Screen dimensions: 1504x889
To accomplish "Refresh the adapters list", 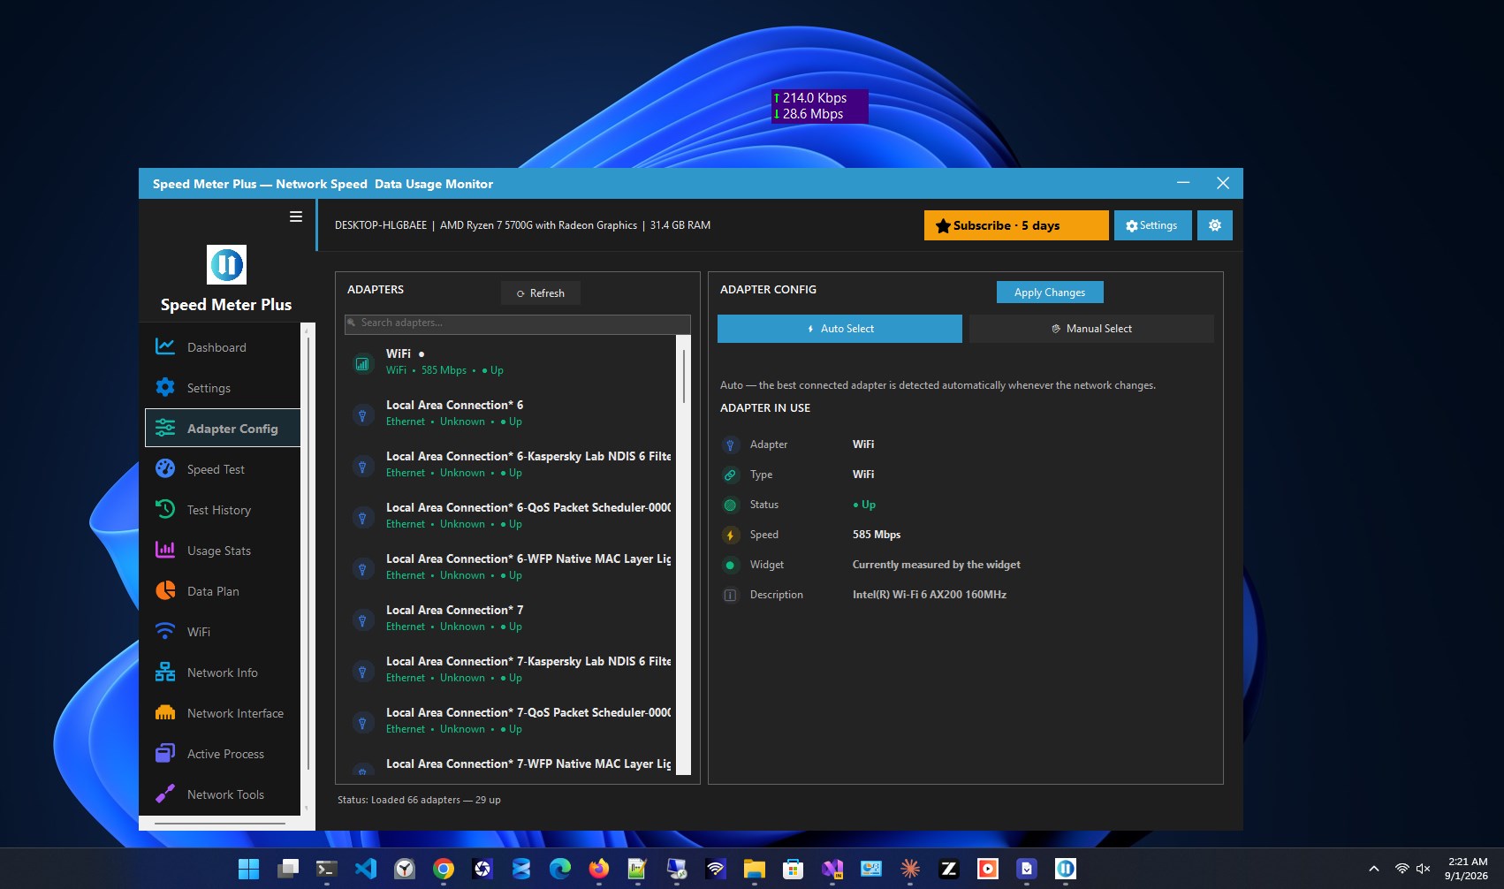I will (x=541, y=293).
